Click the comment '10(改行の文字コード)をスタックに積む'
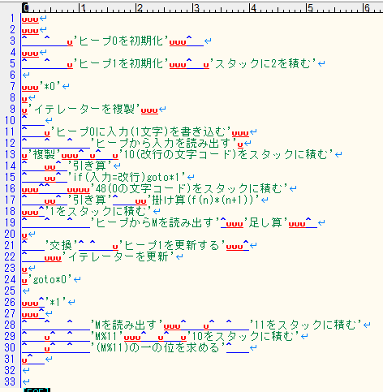 pyautogui.click(x=226, y=155)
